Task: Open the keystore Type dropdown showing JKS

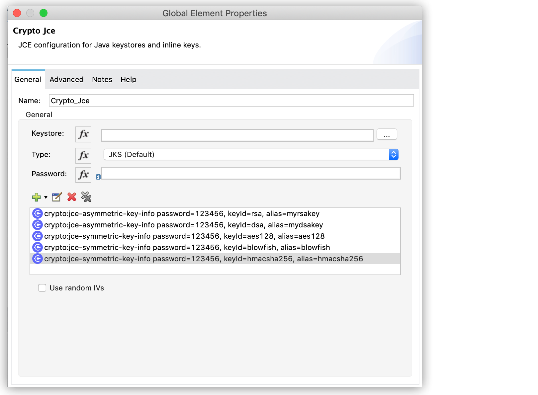Action: [393, 154]
